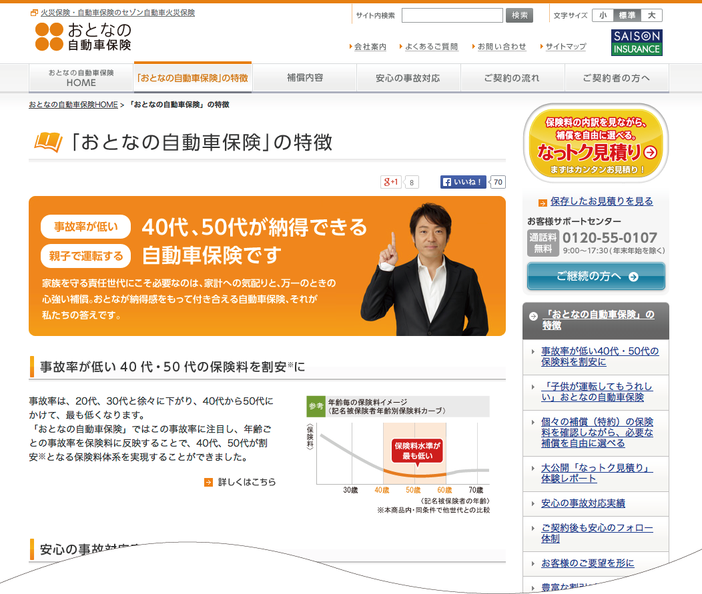The image size is (702, 594).
Task: Click the circled arrow in sidebar 特徴 header
Action: pos(533,316)
